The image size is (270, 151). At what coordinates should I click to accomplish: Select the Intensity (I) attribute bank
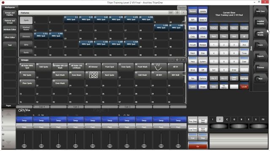click(x=213, y=119)
